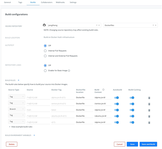Add a new build rule with plus icon

click(x=19, y=80)
